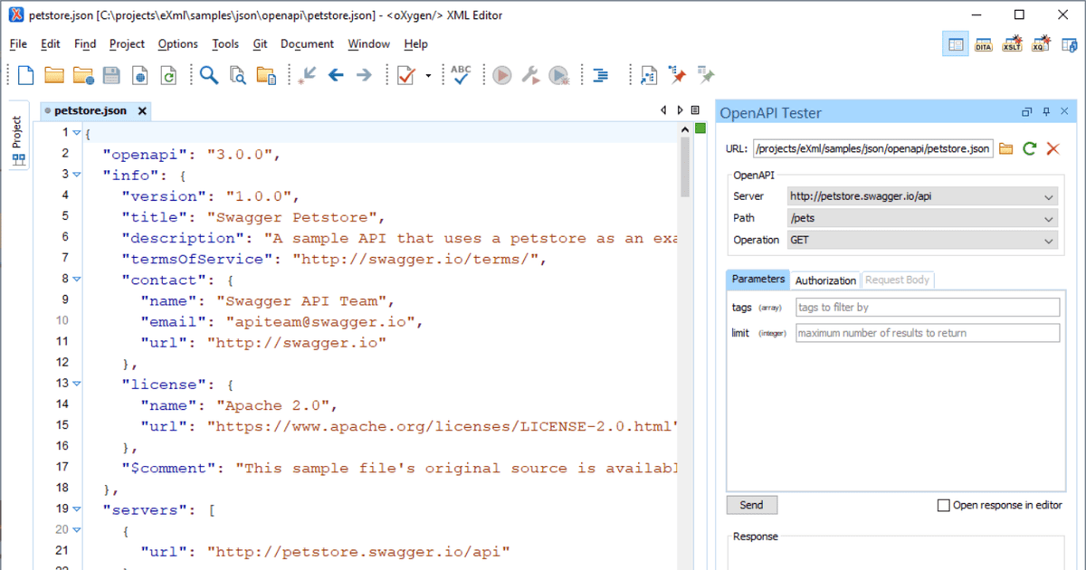This screenshot has height=570, width=1086.
Task: Switch to the Authorization tab
Action: 824,280
